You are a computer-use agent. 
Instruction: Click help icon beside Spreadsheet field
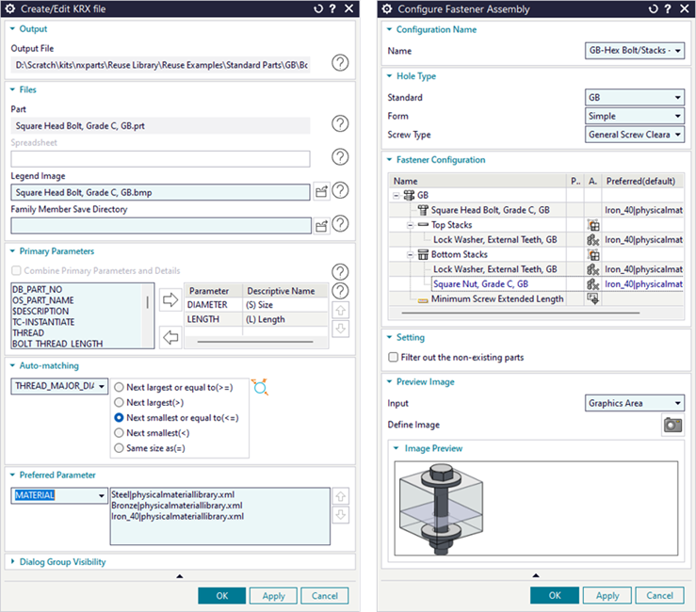click(x=340, y=157)
